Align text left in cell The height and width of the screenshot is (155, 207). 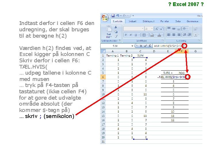pyautogui.click(x=168, y=35)
